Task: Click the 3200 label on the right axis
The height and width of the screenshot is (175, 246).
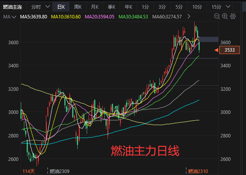Action: pyautogui.click(x=226, y=89)
